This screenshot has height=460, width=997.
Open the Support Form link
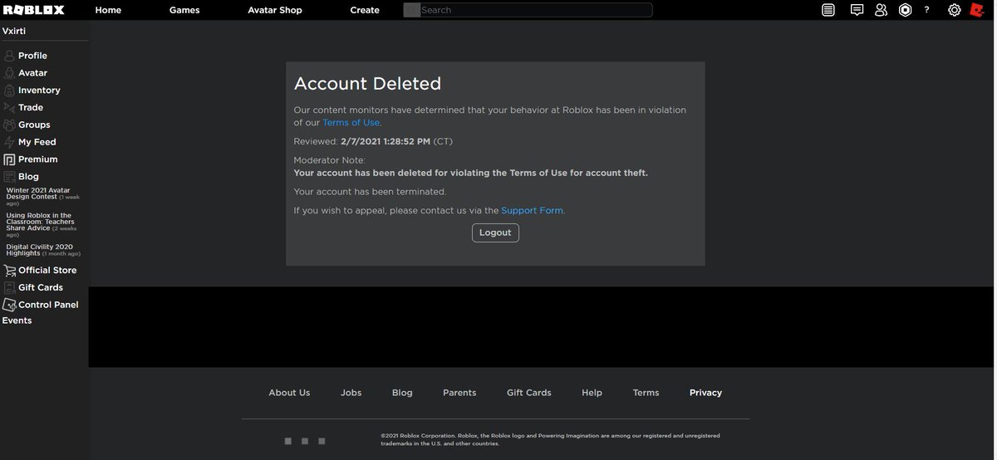532,211
